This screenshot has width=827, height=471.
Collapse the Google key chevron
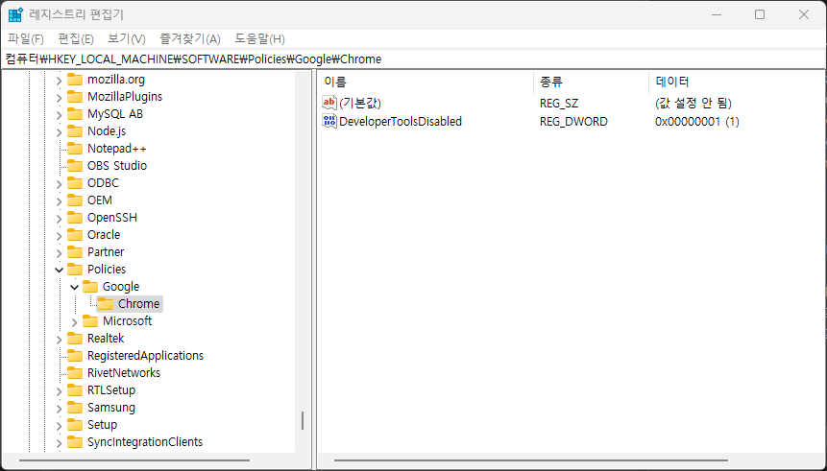point(75,287)
